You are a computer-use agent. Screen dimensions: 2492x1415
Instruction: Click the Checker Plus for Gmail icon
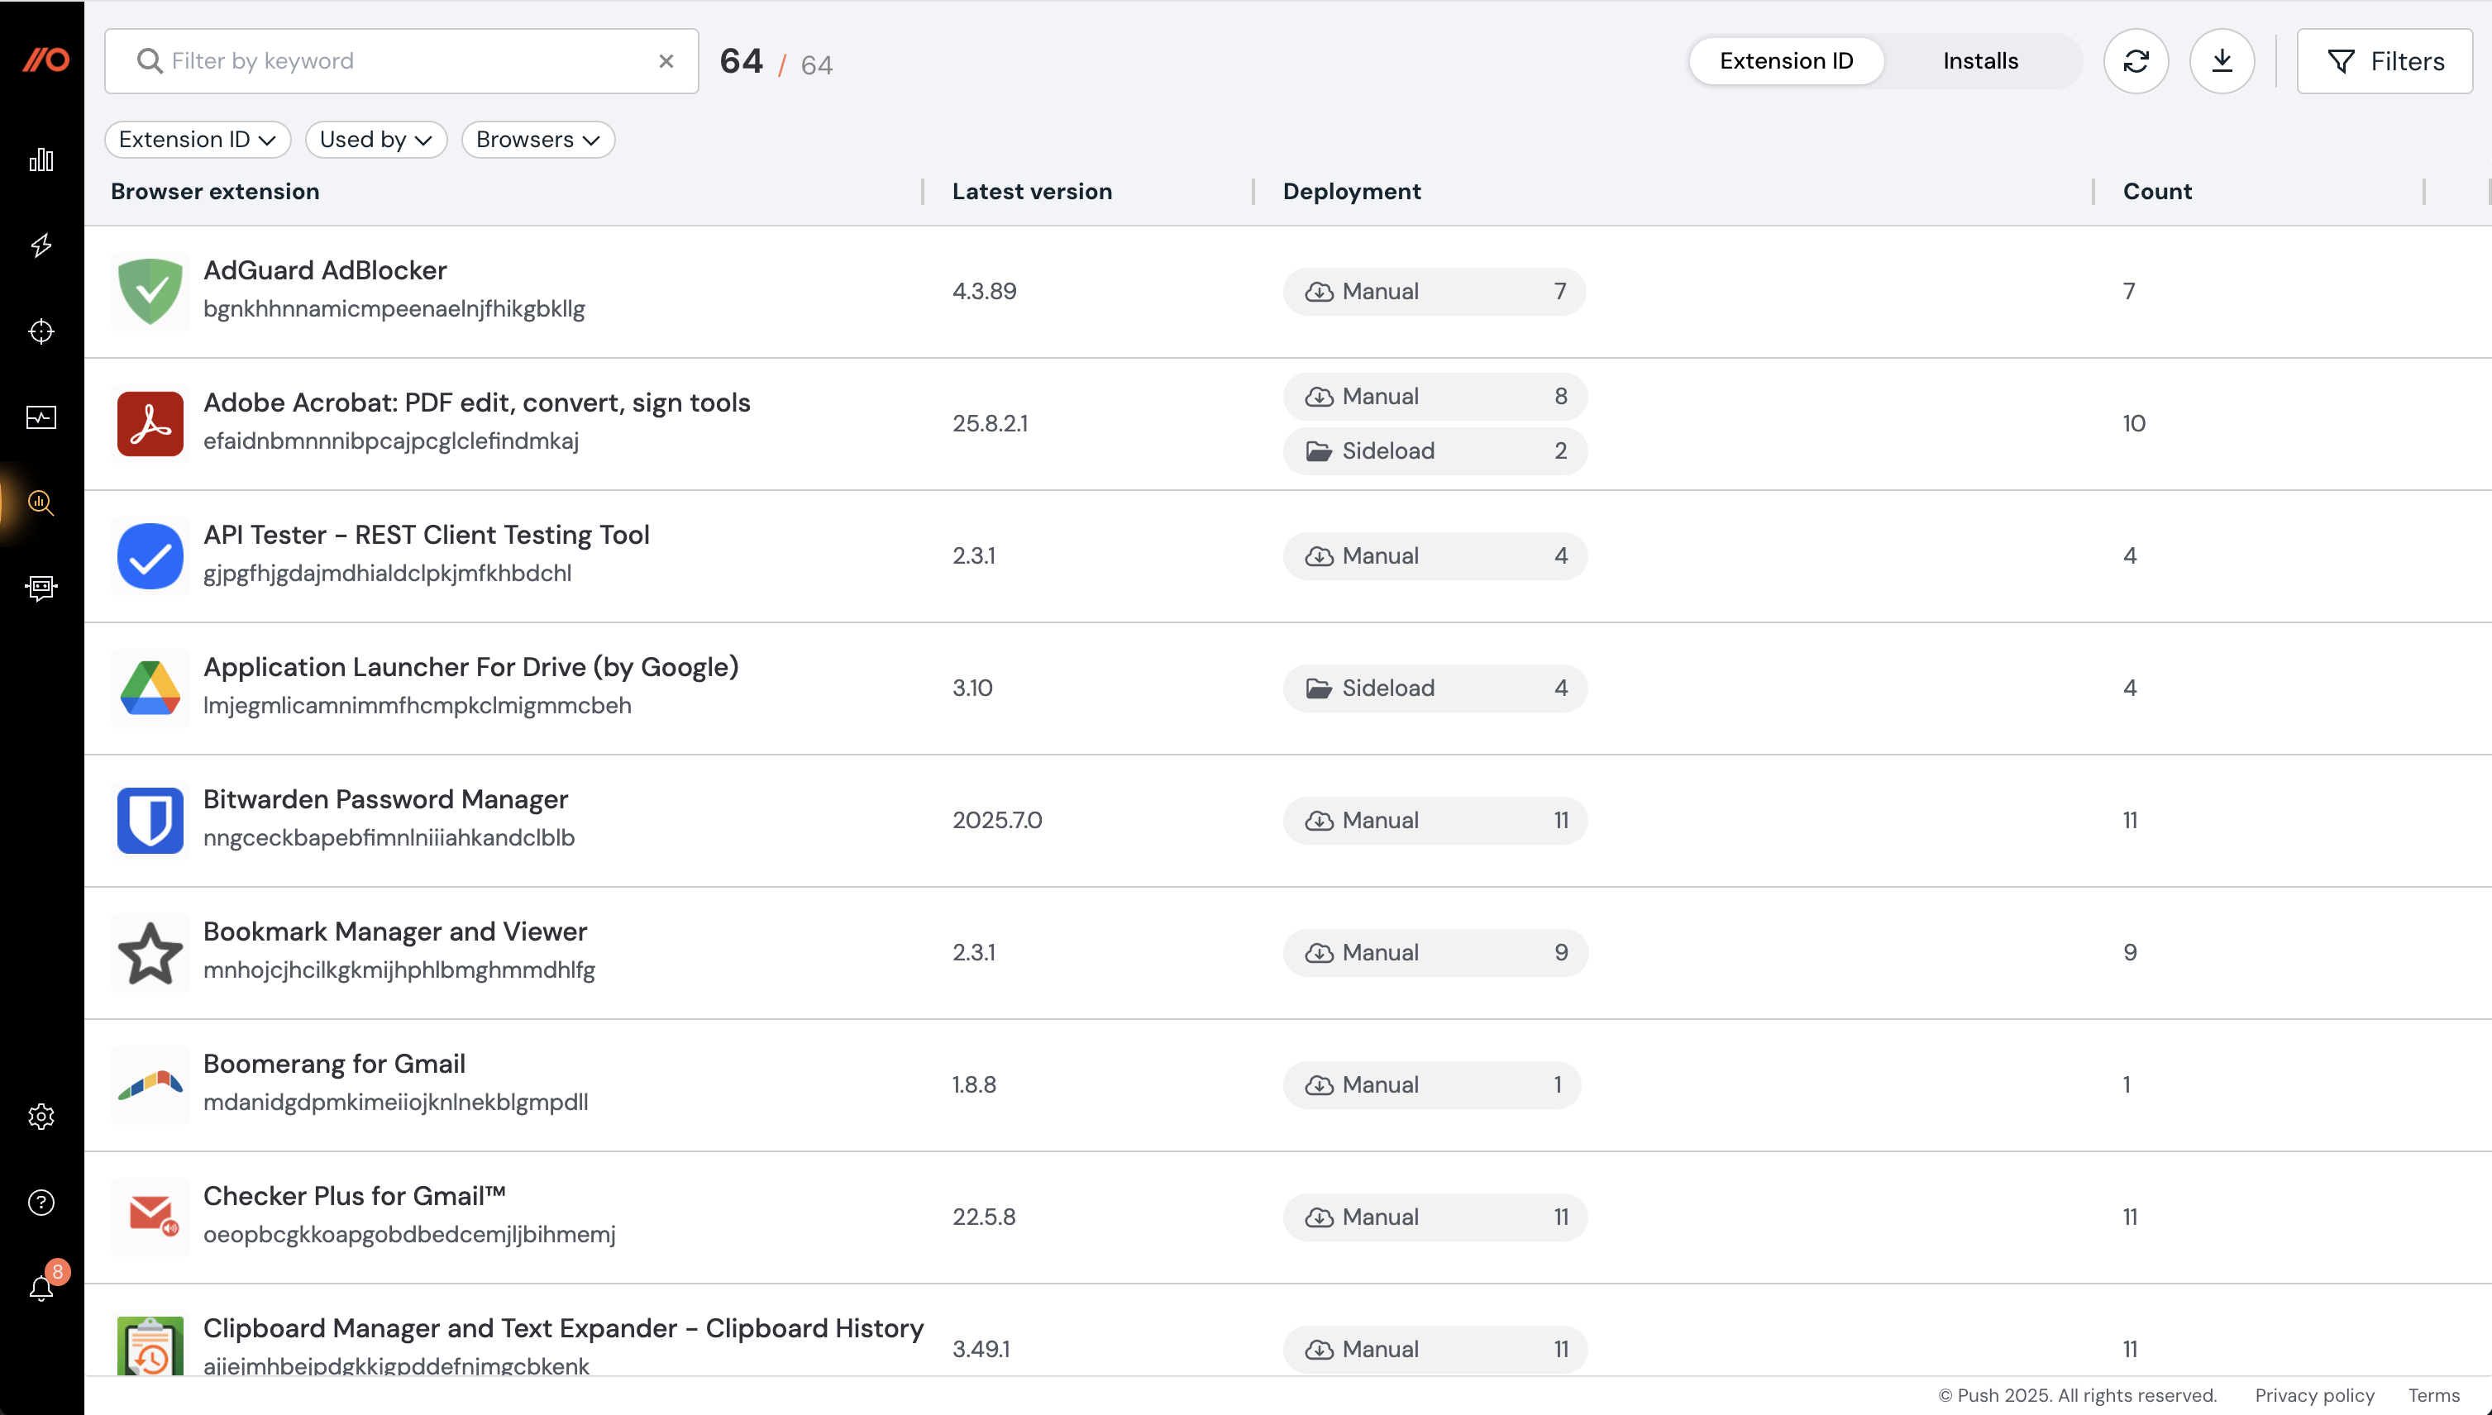153,1217
